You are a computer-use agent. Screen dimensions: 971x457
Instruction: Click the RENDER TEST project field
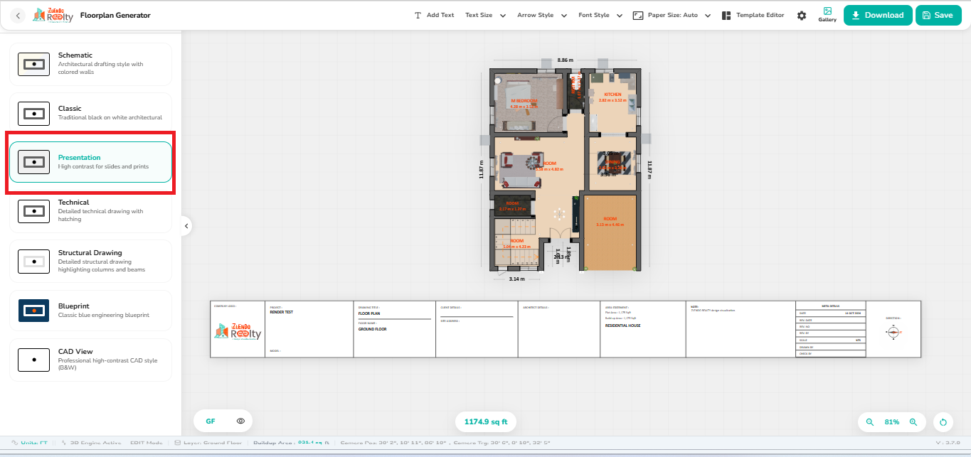(282, 312)
